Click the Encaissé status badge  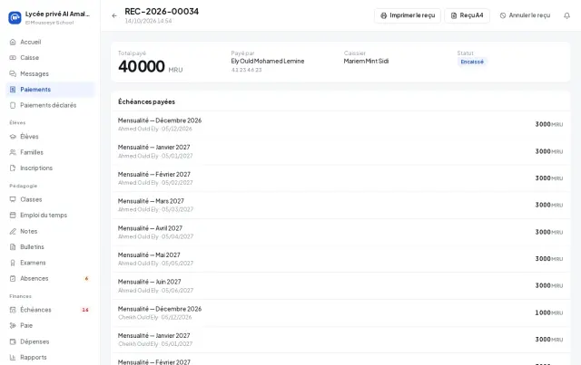point(472,62)
